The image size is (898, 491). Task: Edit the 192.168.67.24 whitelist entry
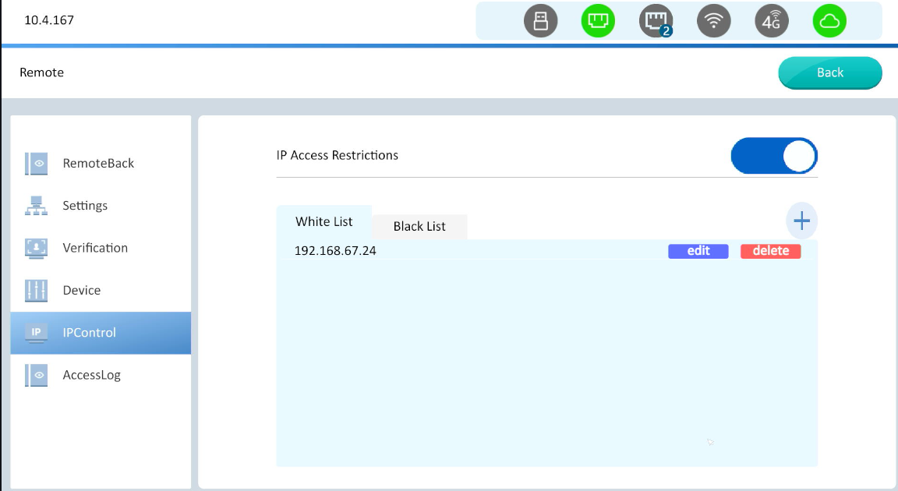click(698, 251)
